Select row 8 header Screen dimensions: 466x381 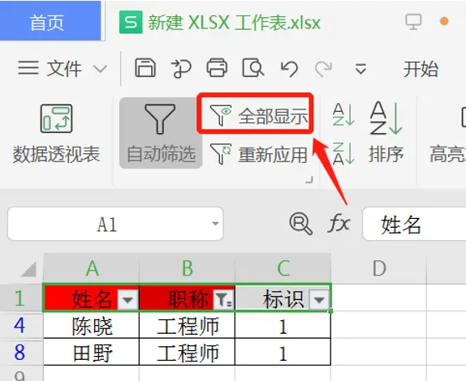point(21,352)
